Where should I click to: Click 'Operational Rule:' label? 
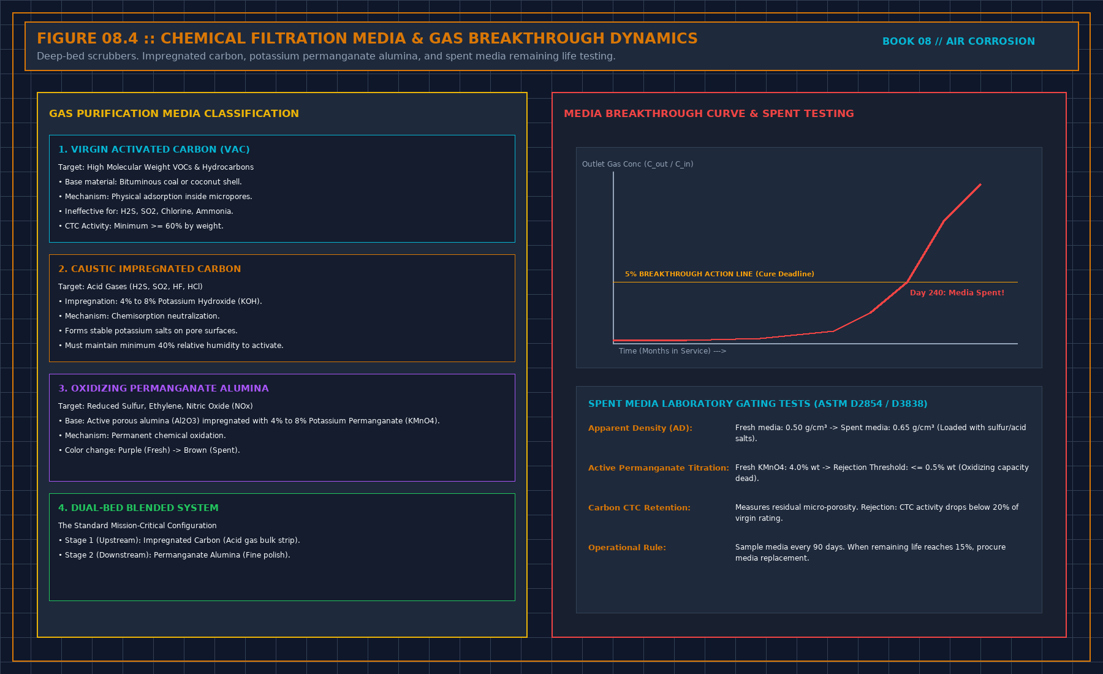pos(627,548)
